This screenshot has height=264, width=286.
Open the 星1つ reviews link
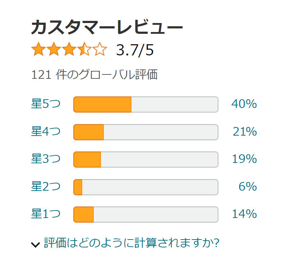(46, 214)
